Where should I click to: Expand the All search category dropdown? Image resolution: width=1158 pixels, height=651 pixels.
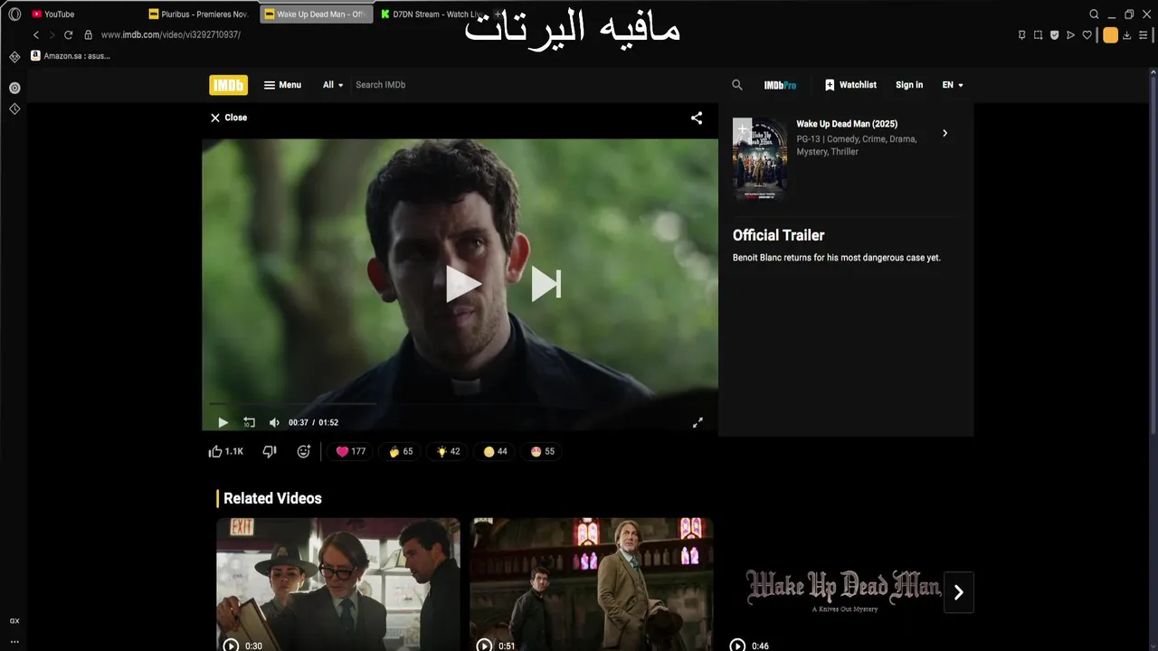(x=333, y=85)
